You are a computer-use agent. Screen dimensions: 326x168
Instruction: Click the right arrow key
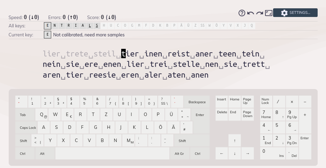click(x=247, y=153)
